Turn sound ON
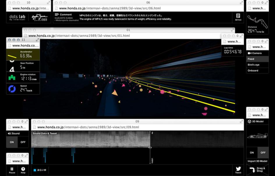This screenshot has width=275, height=176. point(12,142)
